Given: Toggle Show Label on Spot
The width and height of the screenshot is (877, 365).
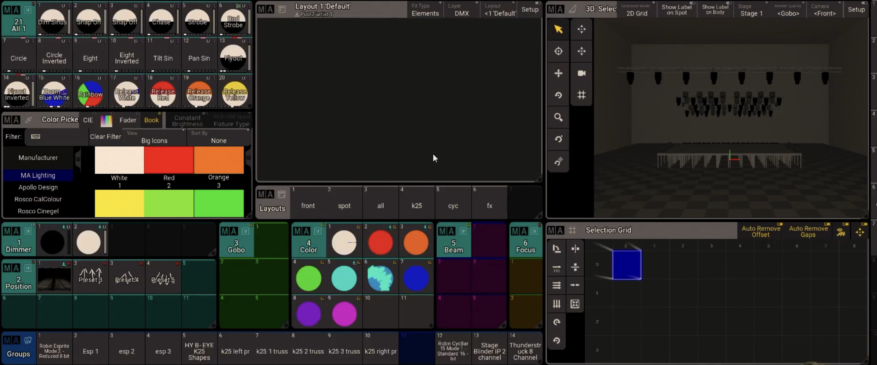Looking at the screenshot, I should click(x=676, y=9).
